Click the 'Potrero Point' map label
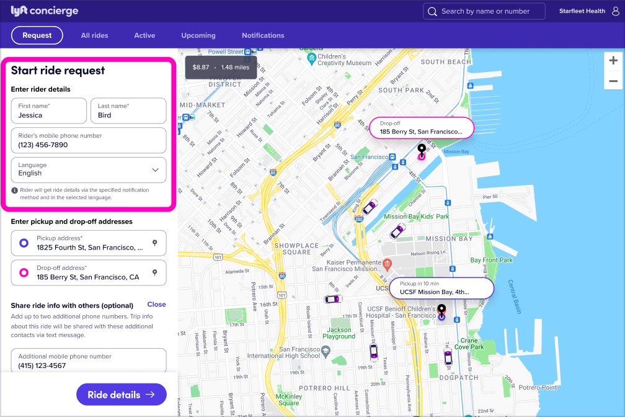 538,387
